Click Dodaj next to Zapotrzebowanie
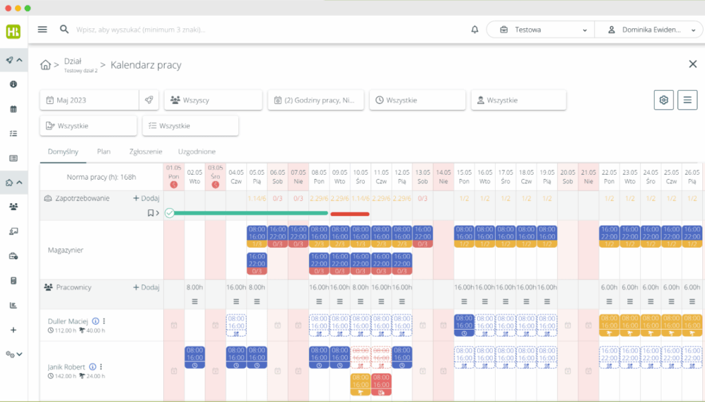705x402 pixels. coord(146,198)
